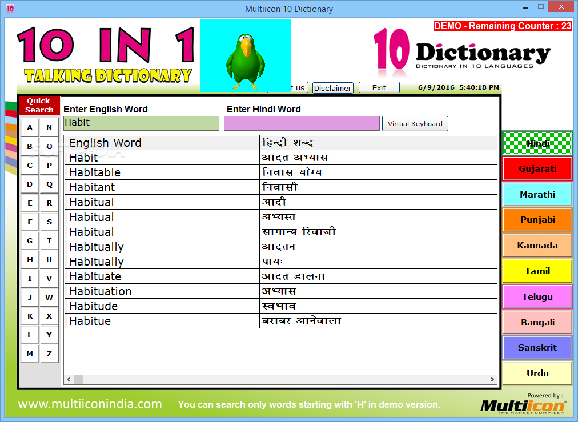
Task: Select the Tamil language
Action: click(x=537, y=271)
